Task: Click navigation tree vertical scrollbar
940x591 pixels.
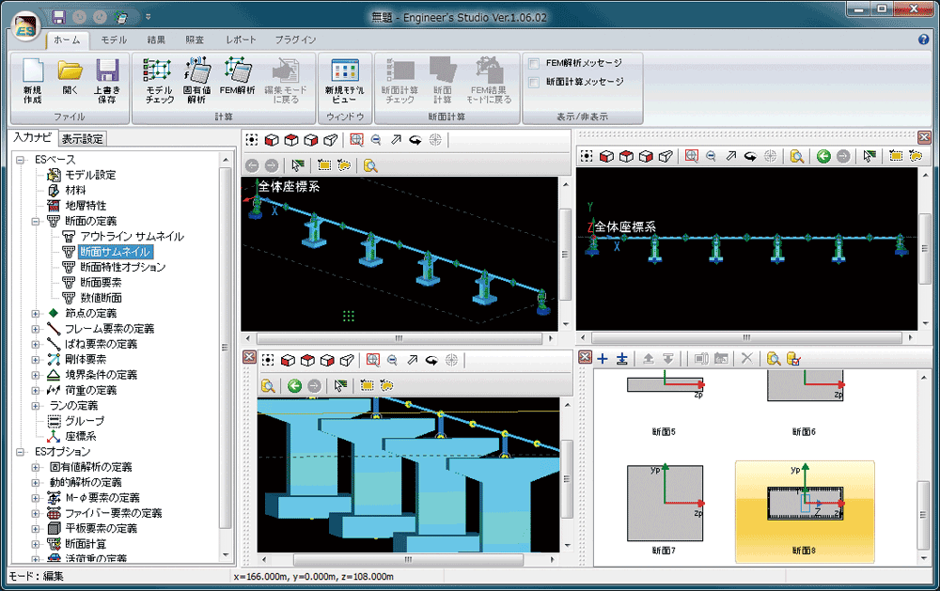Action: click(226, 348)
